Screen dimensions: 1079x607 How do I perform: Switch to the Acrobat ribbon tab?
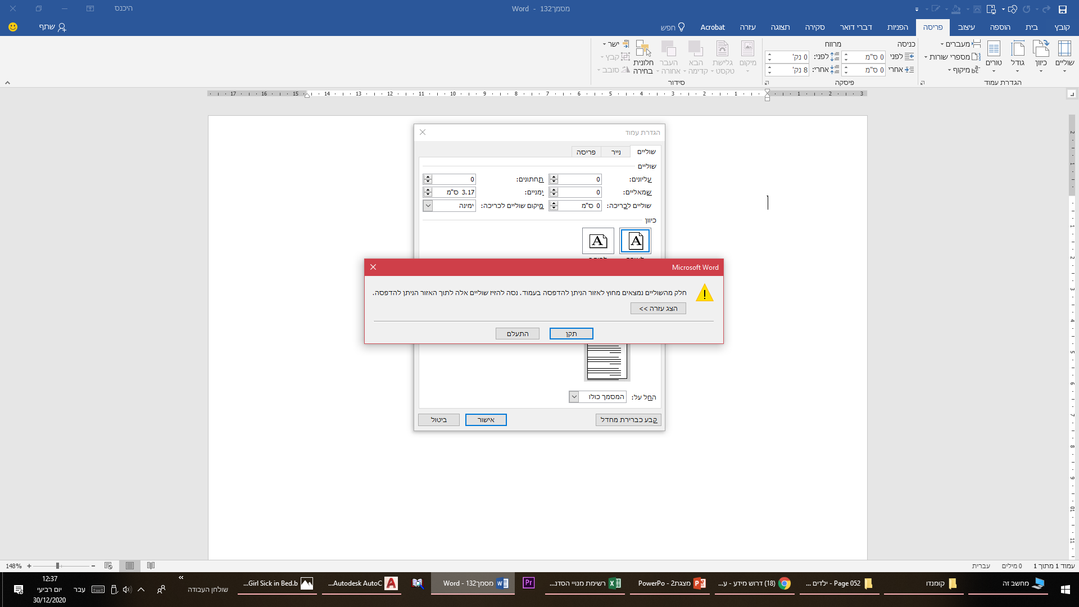pos(712,27)
